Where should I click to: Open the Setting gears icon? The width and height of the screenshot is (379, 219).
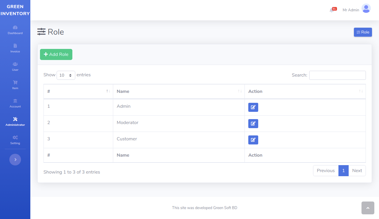[15, 138]
